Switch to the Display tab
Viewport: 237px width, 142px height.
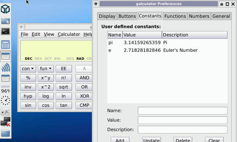click(107, 16)
